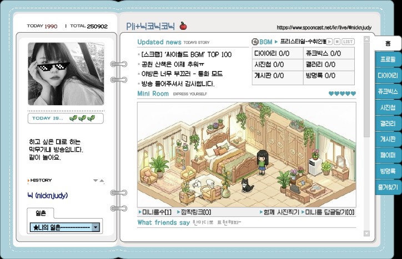Switch to the 프로필 tab

point(387,59)
